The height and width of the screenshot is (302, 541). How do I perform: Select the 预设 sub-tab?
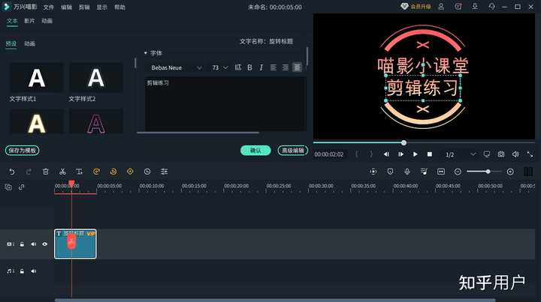coord(11,43)
